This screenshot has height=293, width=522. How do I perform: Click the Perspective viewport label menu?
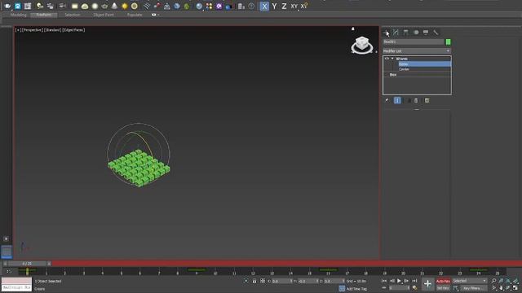(33, 30)
